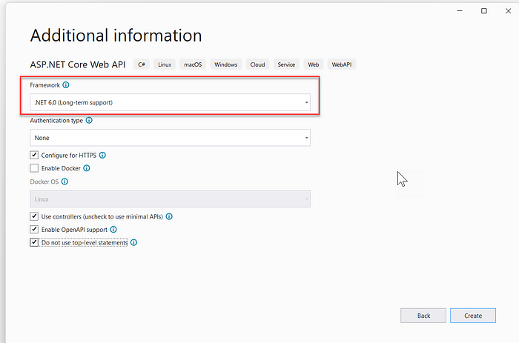Click the Create button
The image size is (519, 343).
473,316
